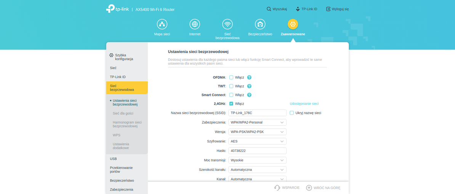Image resolution: width=455 pixels, height=194 pixels.
Task: Show help for TWT
Action: [x=249, y=86]
